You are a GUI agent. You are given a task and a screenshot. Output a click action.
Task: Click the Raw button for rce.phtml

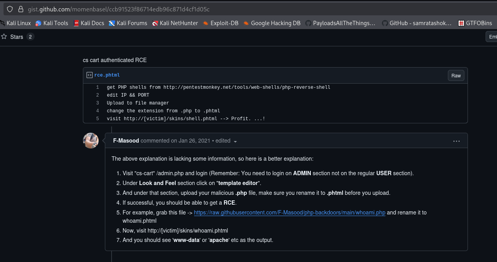(456, 75)
